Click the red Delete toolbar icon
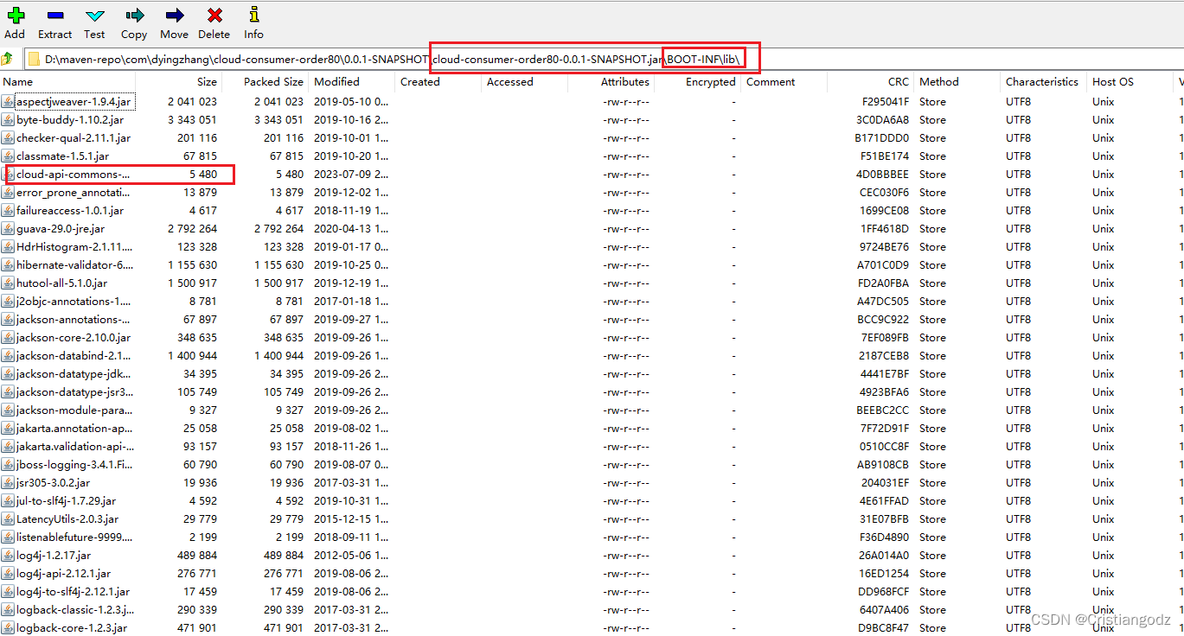Screen dimensions: 1184x636 [x=214, y=16]
